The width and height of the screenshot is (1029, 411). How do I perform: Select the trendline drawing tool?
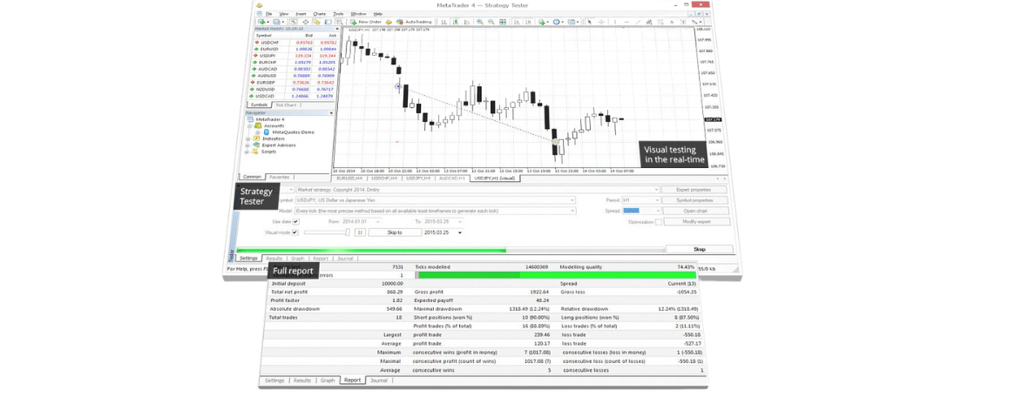639,22
